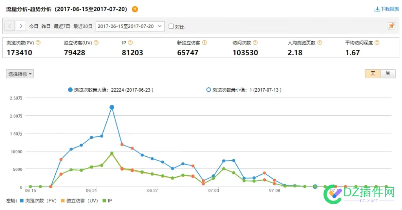Go to next date range arrow
This screenshot has height=210, width=402.
click(x=21, y=26)
